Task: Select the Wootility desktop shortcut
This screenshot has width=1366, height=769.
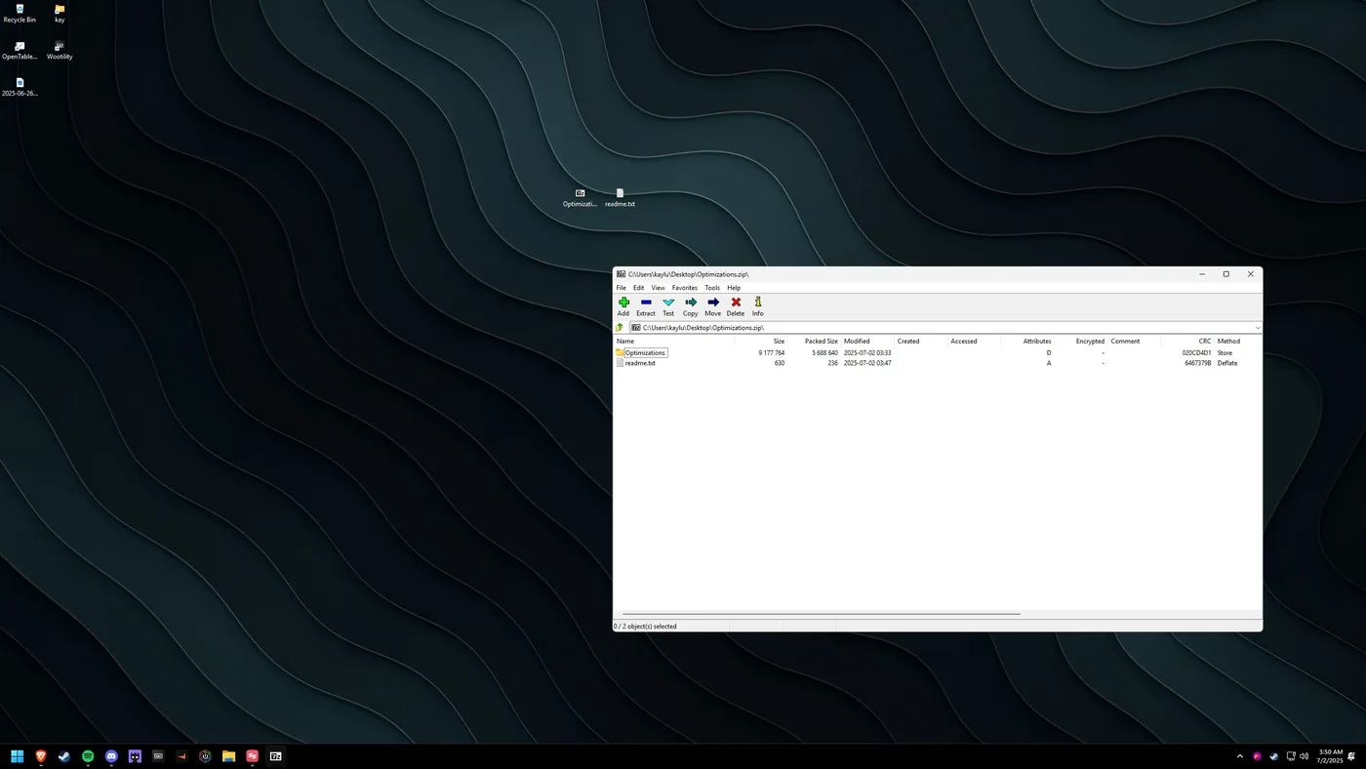Action: [x=60, y=51]
